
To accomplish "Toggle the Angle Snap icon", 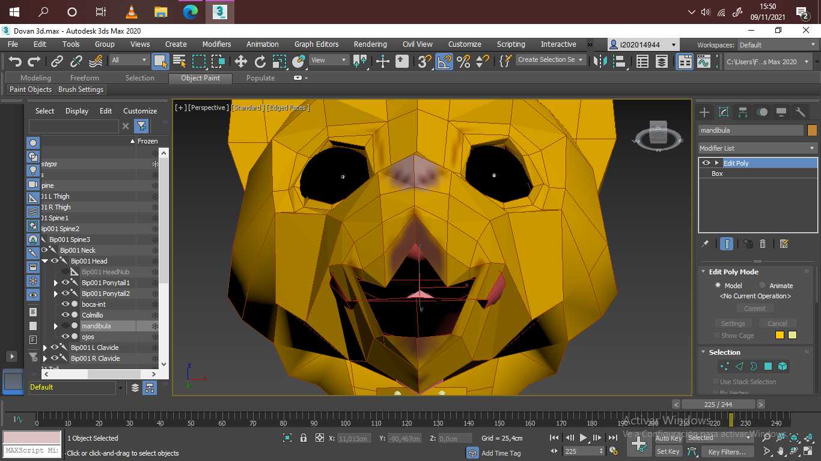I will coord(444,61).
